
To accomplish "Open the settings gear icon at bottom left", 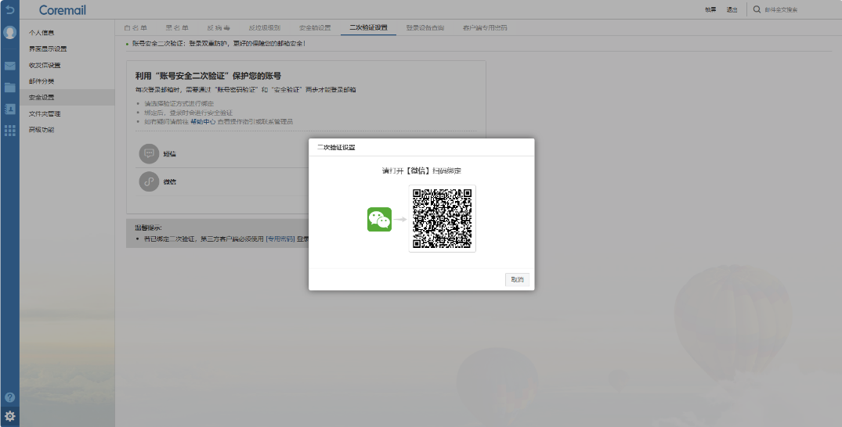I will point(9,416).
